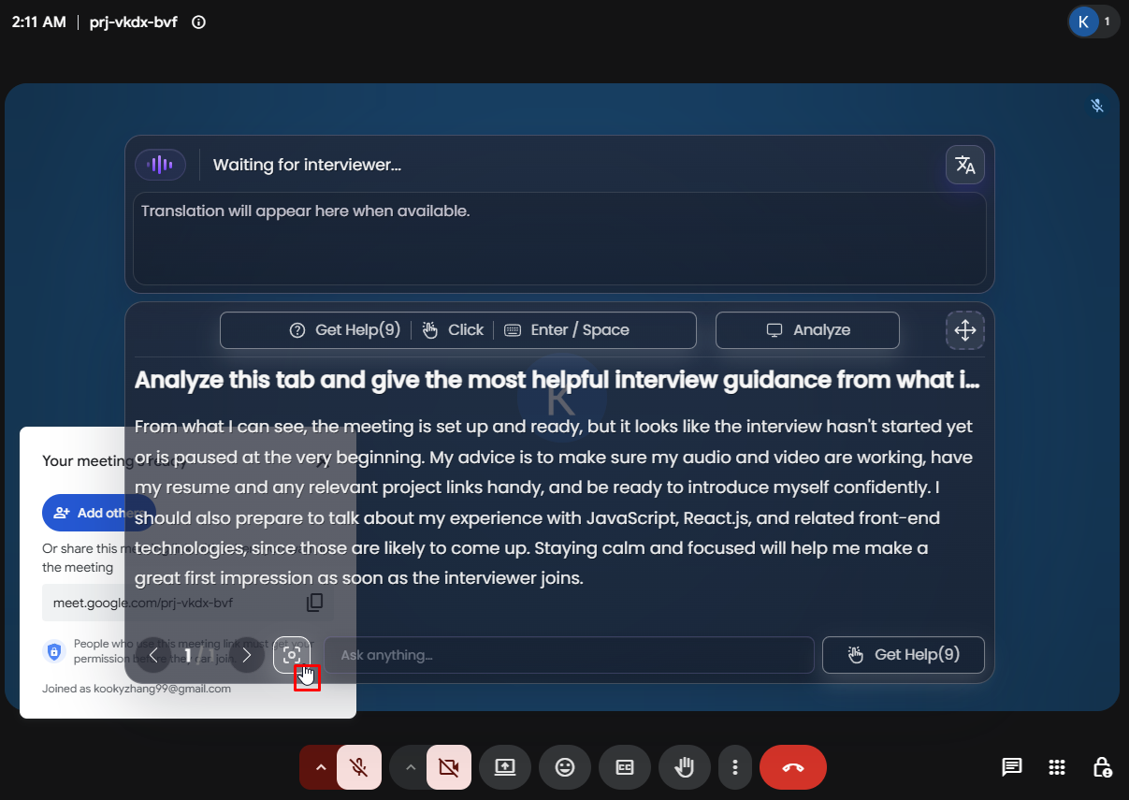Click the present screen share icon
1129x800 pixels.
tap(505, 768)
